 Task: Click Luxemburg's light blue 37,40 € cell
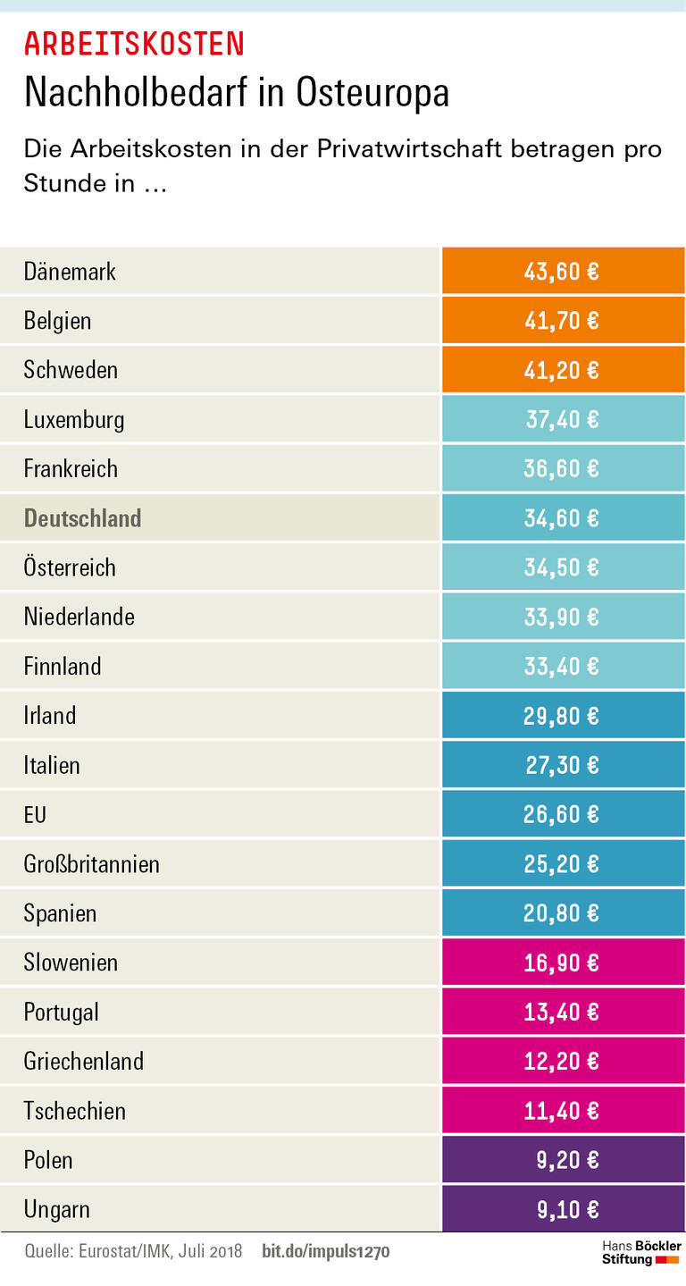(x=563, y=419)
